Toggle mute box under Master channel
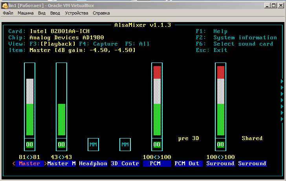The width and height of the screenshot is (286, 181). [29, 144]
